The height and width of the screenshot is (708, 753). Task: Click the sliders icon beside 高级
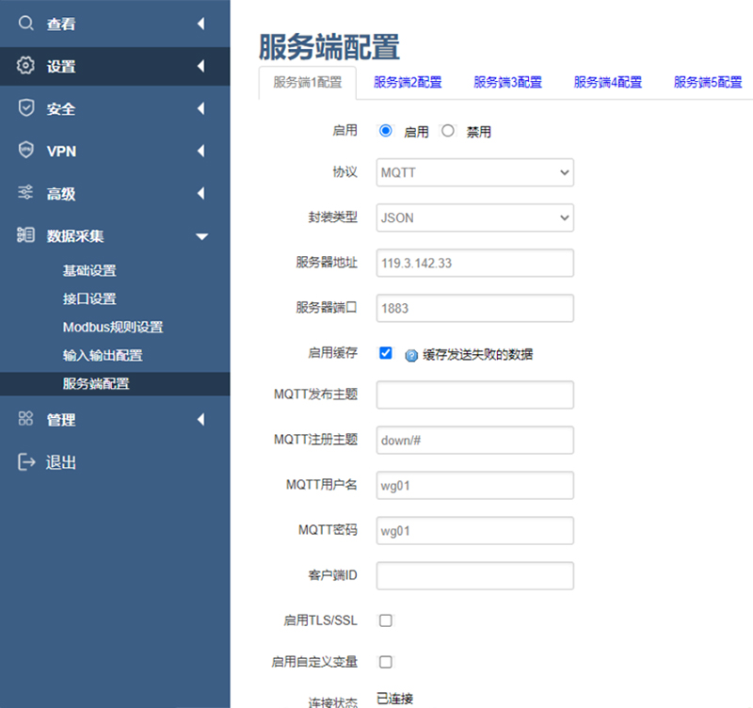[26, 193]
